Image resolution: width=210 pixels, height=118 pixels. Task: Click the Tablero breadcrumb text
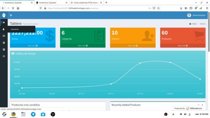tap(203, 24)
